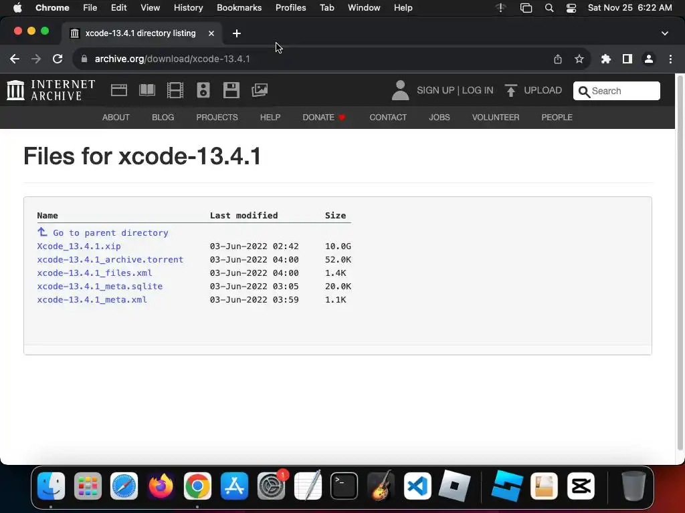Open macOS Control Center icon
This screenshot has height=513, width=685.
(x=571, y=8)
